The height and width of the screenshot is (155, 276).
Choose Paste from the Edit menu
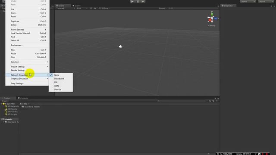click(27, 16)
